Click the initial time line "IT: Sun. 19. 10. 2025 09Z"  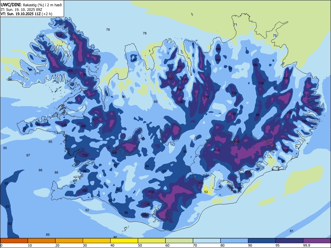tap(21, 10)
